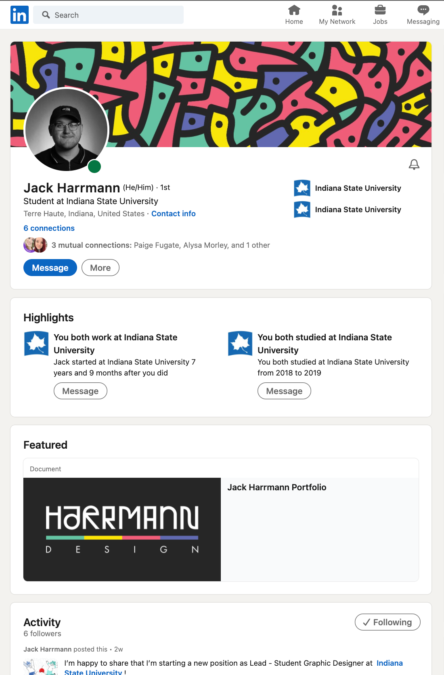This screenshot has height=675, width=444.
Task: Click the mutual connections avatar pair
Action: pyautogui.click(x=36, y=245)
